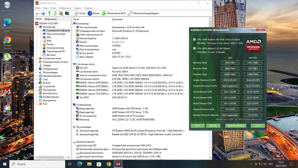298x168 pixels.
Task: Open Task View in the taskbar
Action: tap(70, 164)
